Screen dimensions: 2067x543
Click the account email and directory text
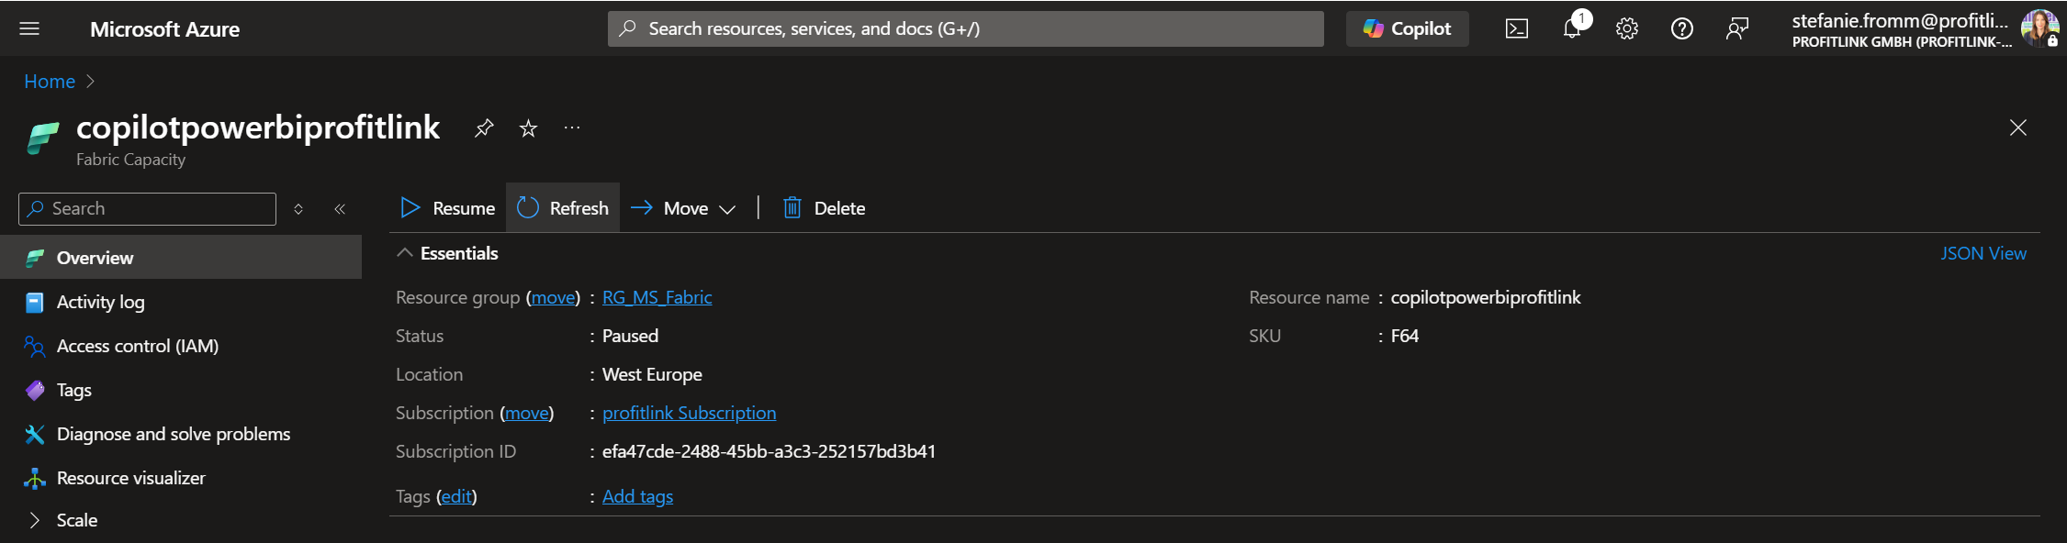[x=1901, y=29]
